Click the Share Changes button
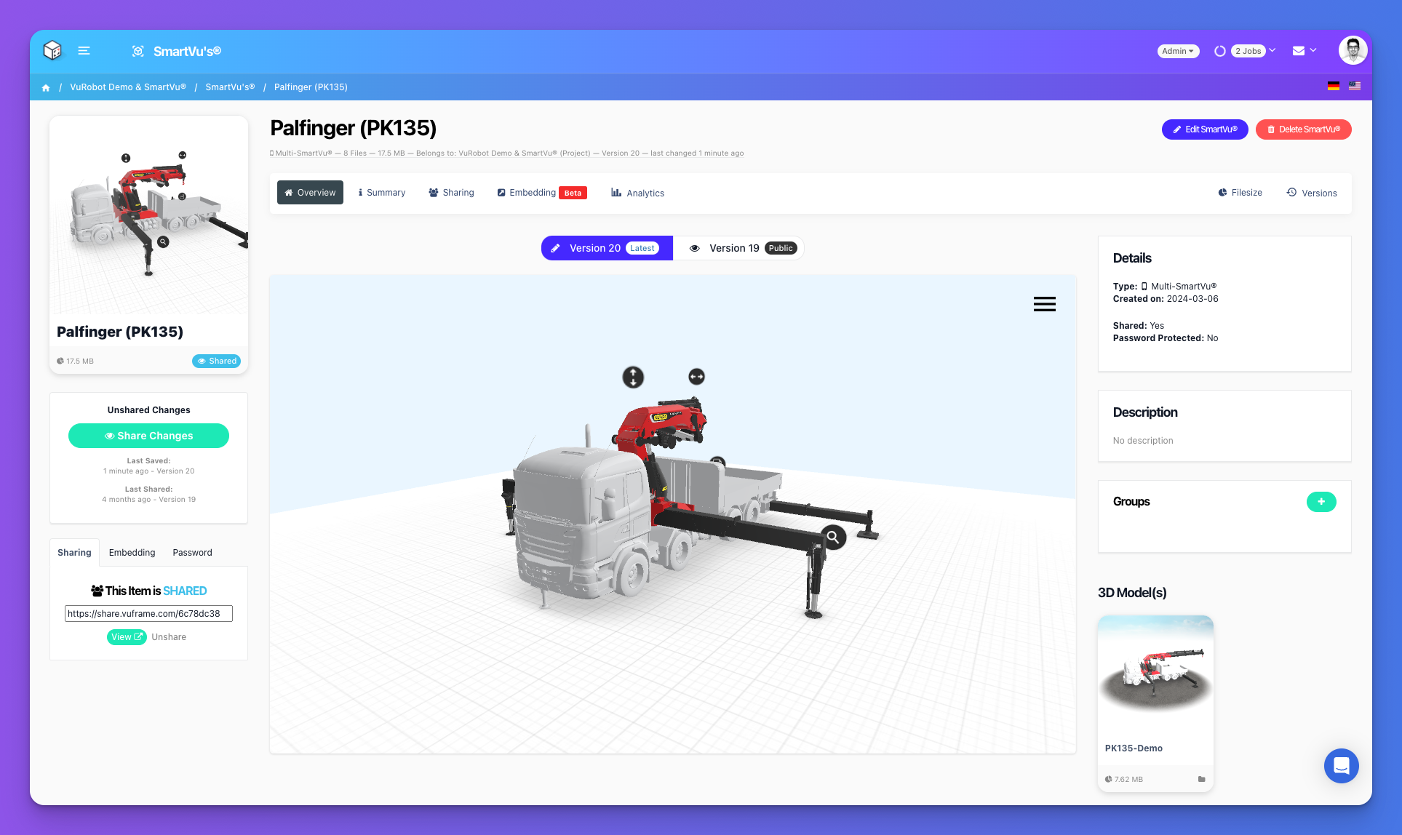 click(x=148, y=436)
